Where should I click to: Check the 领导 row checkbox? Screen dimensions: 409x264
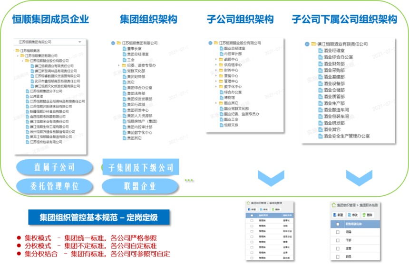click(338, 232)
